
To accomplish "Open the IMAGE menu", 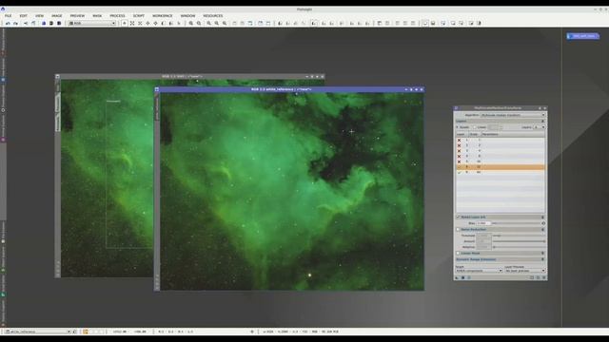I will coord(57,16).
